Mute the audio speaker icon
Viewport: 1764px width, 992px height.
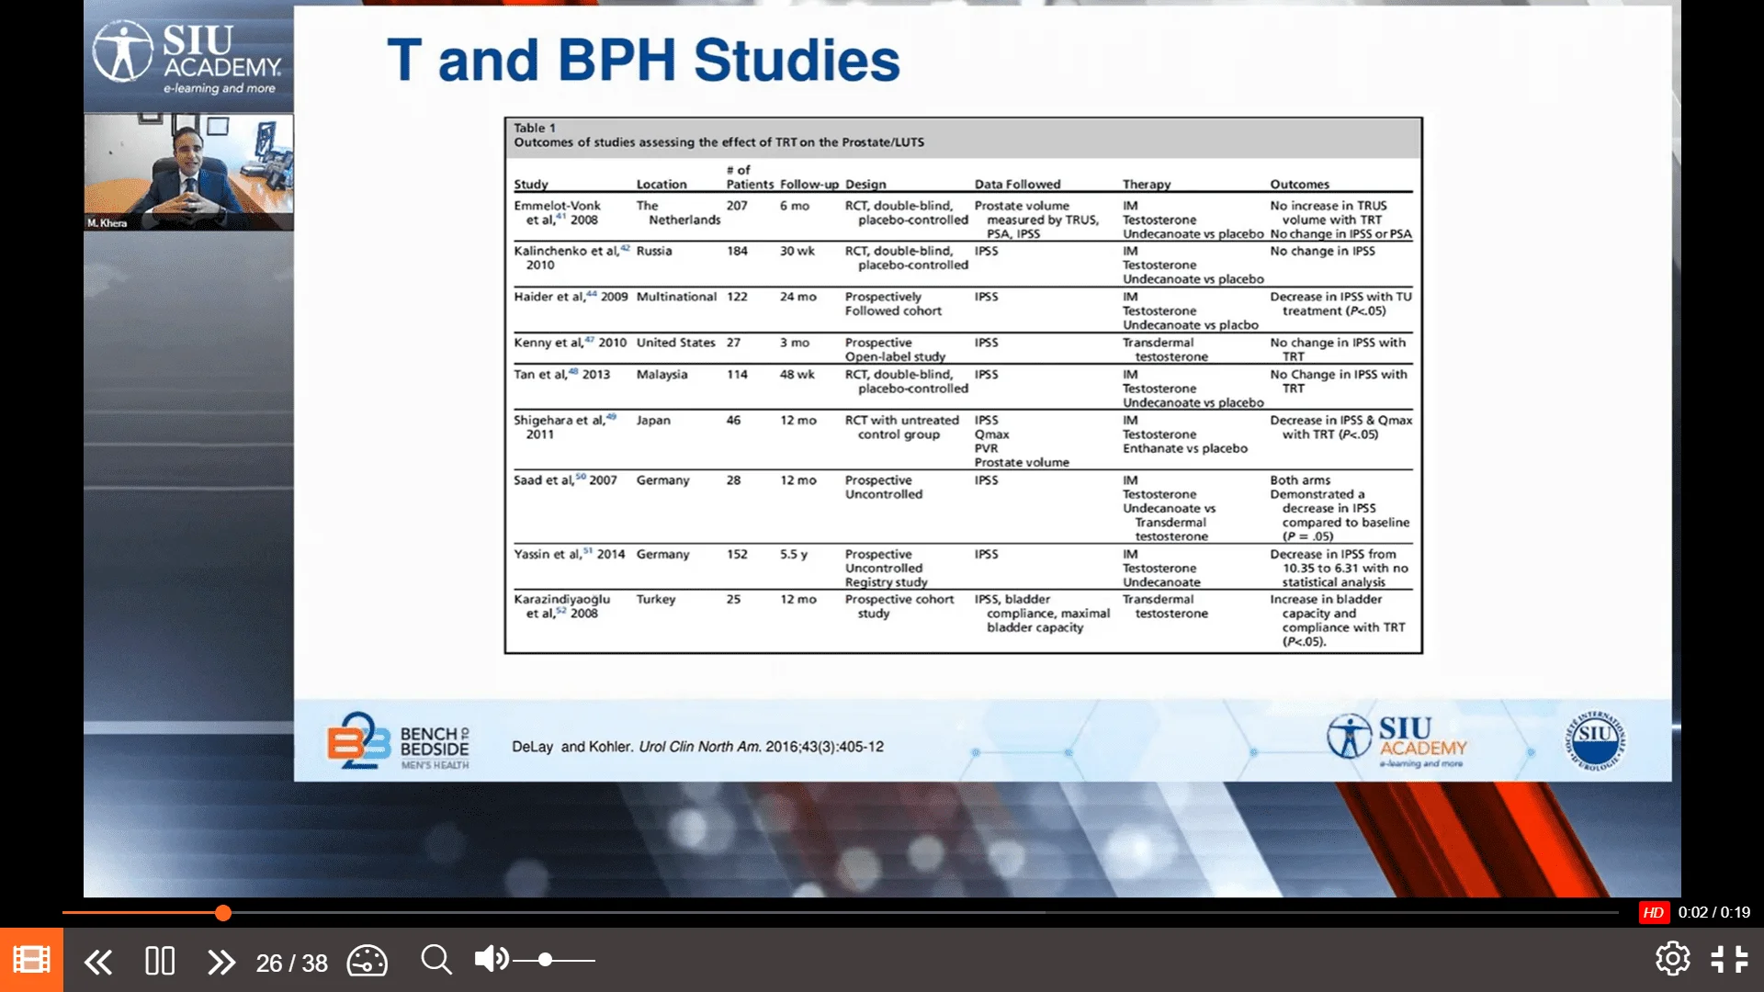491,959
